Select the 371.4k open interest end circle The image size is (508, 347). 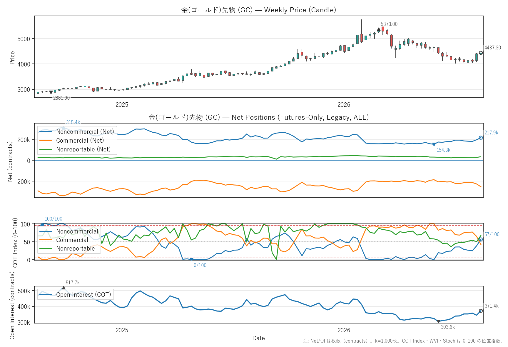tap(481, 311)
